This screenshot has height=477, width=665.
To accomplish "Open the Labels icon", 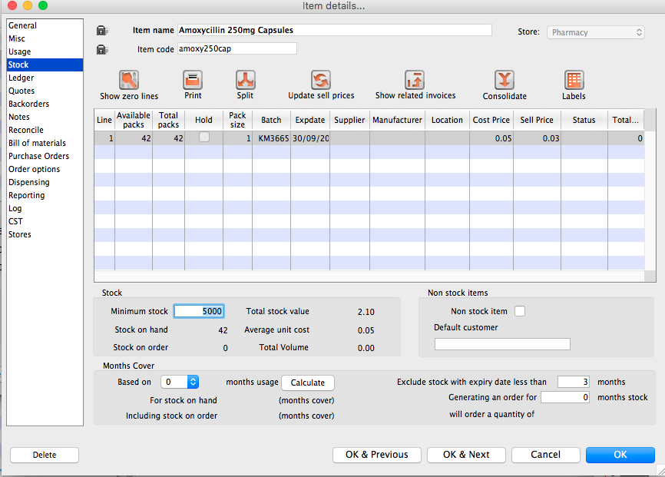I will point(574,80).
